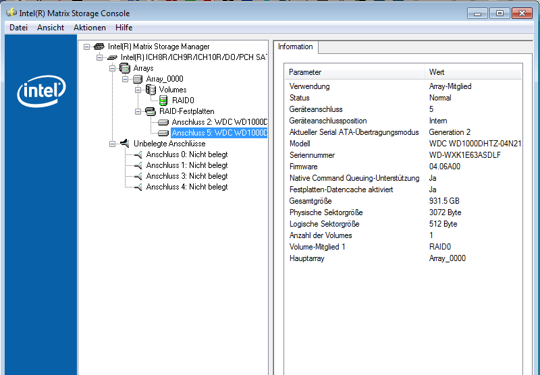This screenshot has height=375, width=540.
Task: Collapse the Unbelegte Anschlüsse node
Action: (112, 144)
